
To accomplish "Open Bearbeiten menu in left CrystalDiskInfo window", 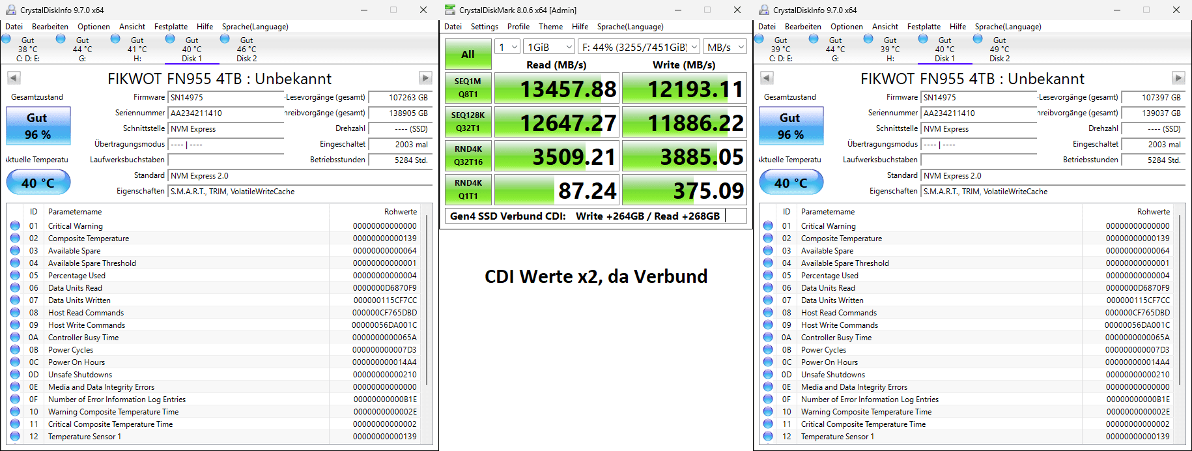I will coord(50,27).
